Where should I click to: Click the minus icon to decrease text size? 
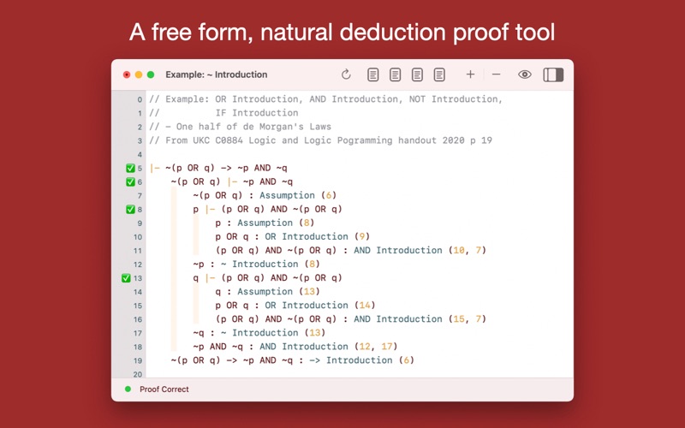(x=496, y=74)
